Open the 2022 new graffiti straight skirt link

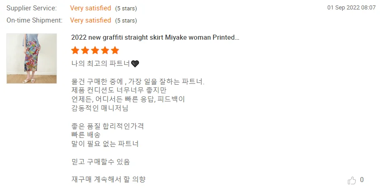click(155, 37)
